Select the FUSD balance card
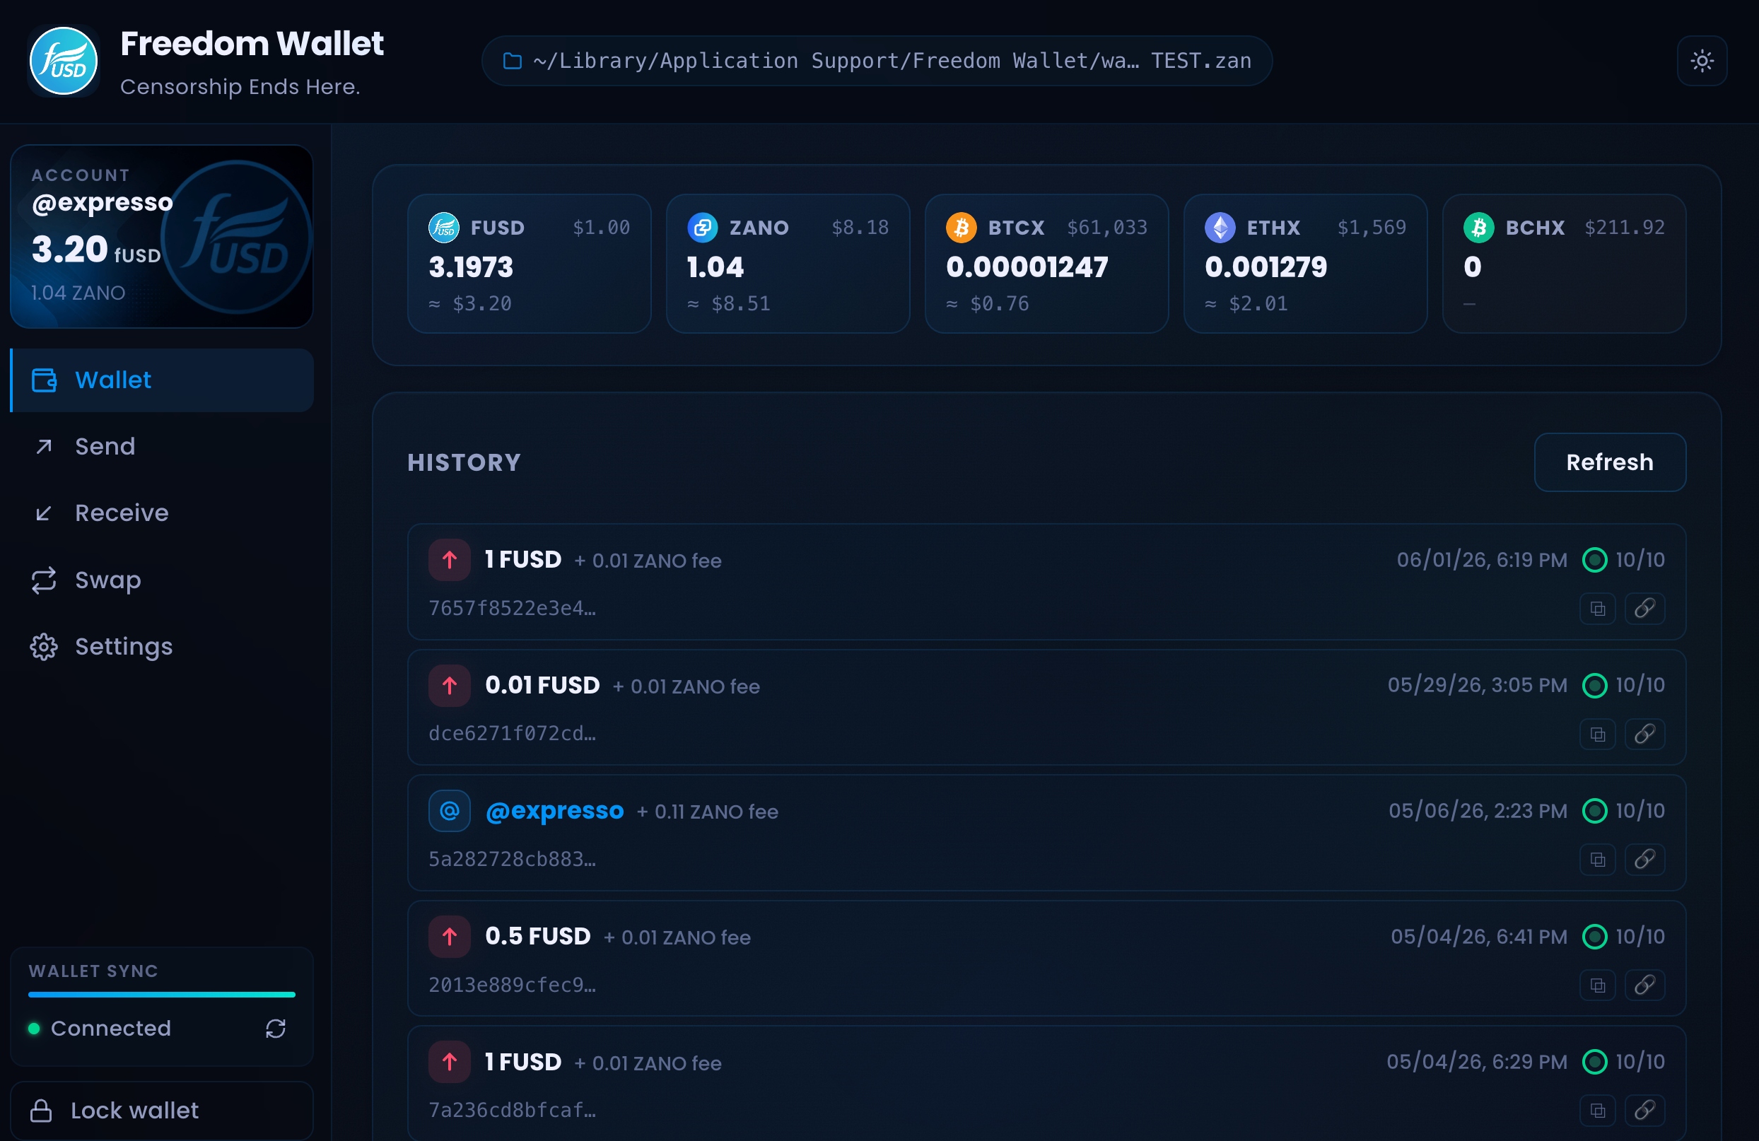Screen dimensions: 1759x1141 (529, 264)
